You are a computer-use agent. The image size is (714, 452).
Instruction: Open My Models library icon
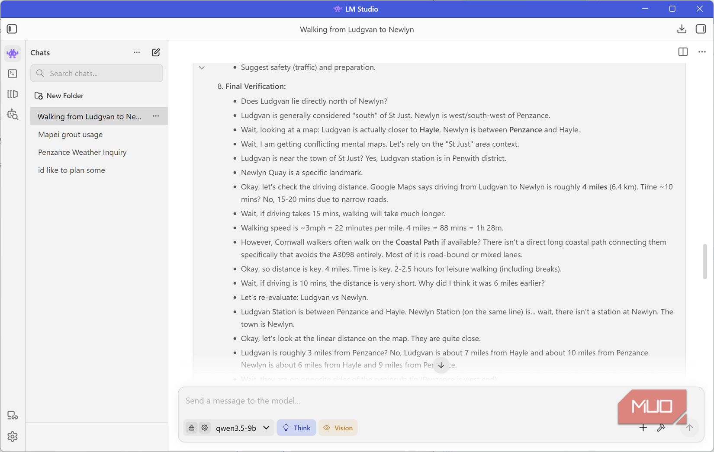[x=13, y=94]
